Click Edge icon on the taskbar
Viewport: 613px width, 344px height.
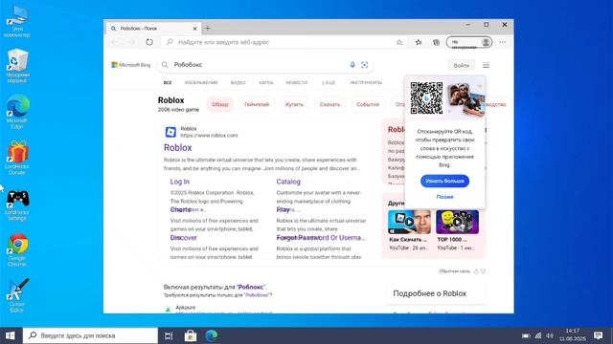[212, 335]
